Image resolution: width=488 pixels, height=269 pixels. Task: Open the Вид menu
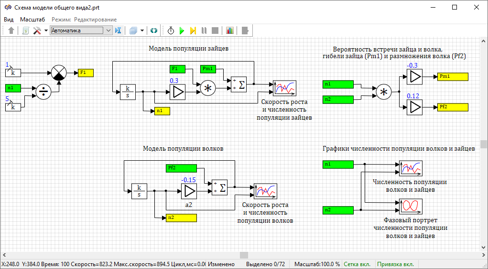[9, 20]
